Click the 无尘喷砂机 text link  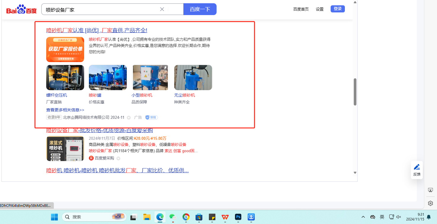pos(185,95)
